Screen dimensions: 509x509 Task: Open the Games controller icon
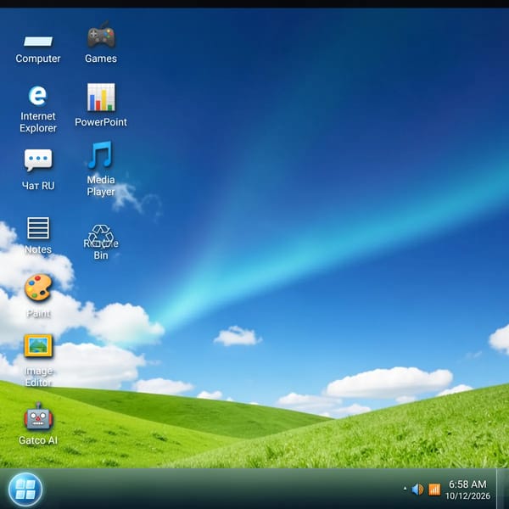coord(101,35)
